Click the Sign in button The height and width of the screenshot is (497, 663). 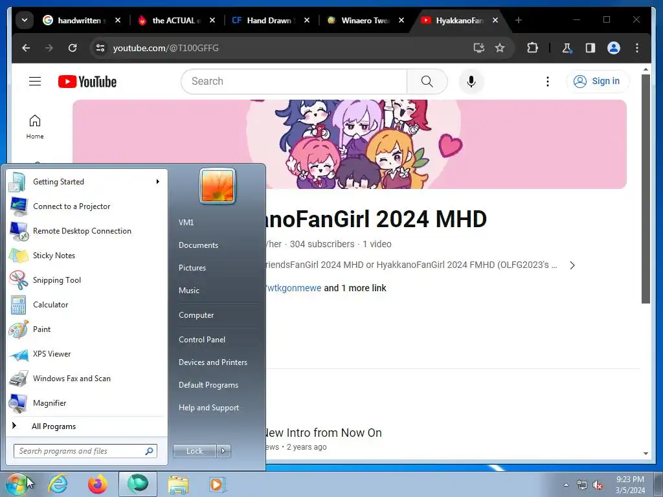(598, 81)
